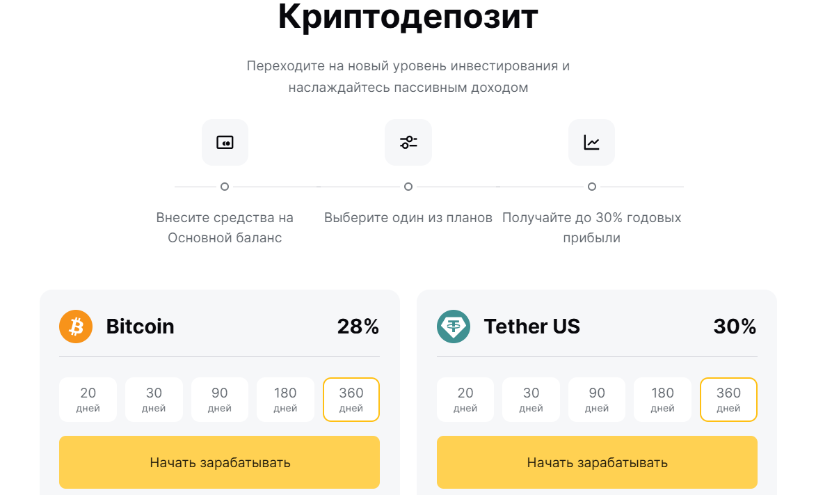Pick 90 days option under Bitcoin
The width and height of the screenshot is (832, 495).
coord(220,400)
